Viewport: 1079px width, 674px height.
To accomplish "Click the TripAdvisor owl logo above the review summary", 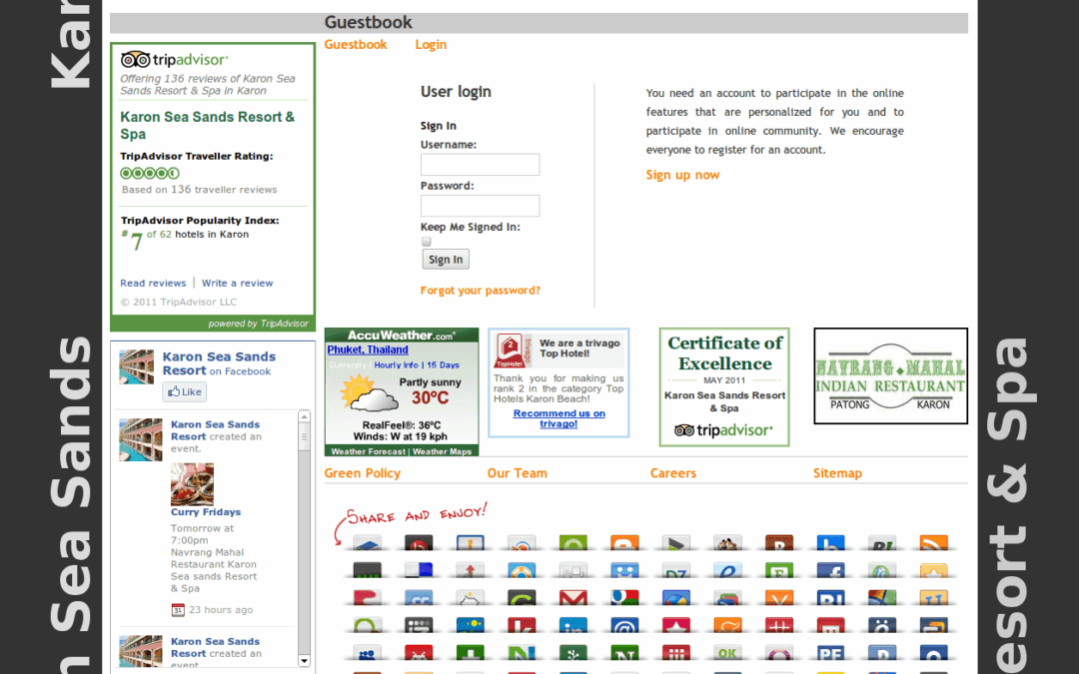I will click(x=135, y=59).
